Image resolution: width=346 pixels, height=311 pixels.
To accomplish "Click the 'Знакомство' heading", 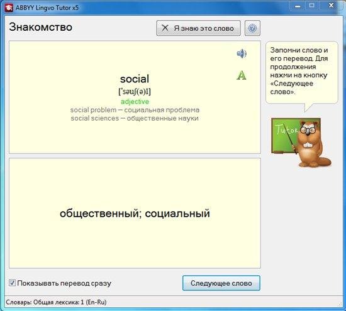I will tap(41, 27).
